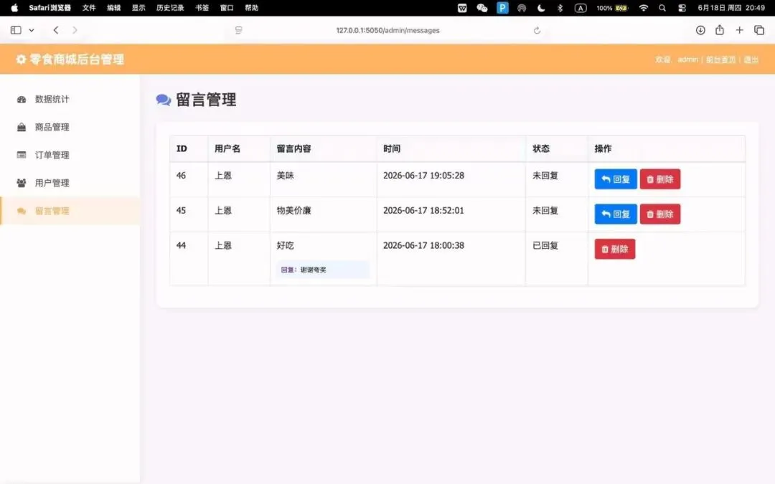Toggle the Safari sidebar button
775x484 pixels.
tap(16, 30)
